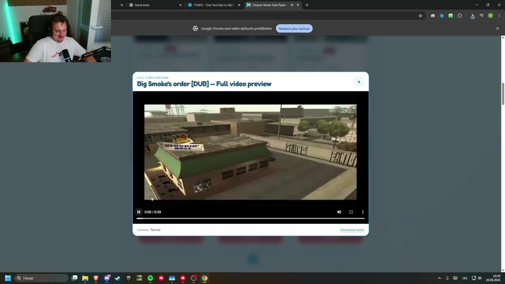Seek along the video progress bar
The width and height of the screenshot is (505, 284).
pos(251,218)
